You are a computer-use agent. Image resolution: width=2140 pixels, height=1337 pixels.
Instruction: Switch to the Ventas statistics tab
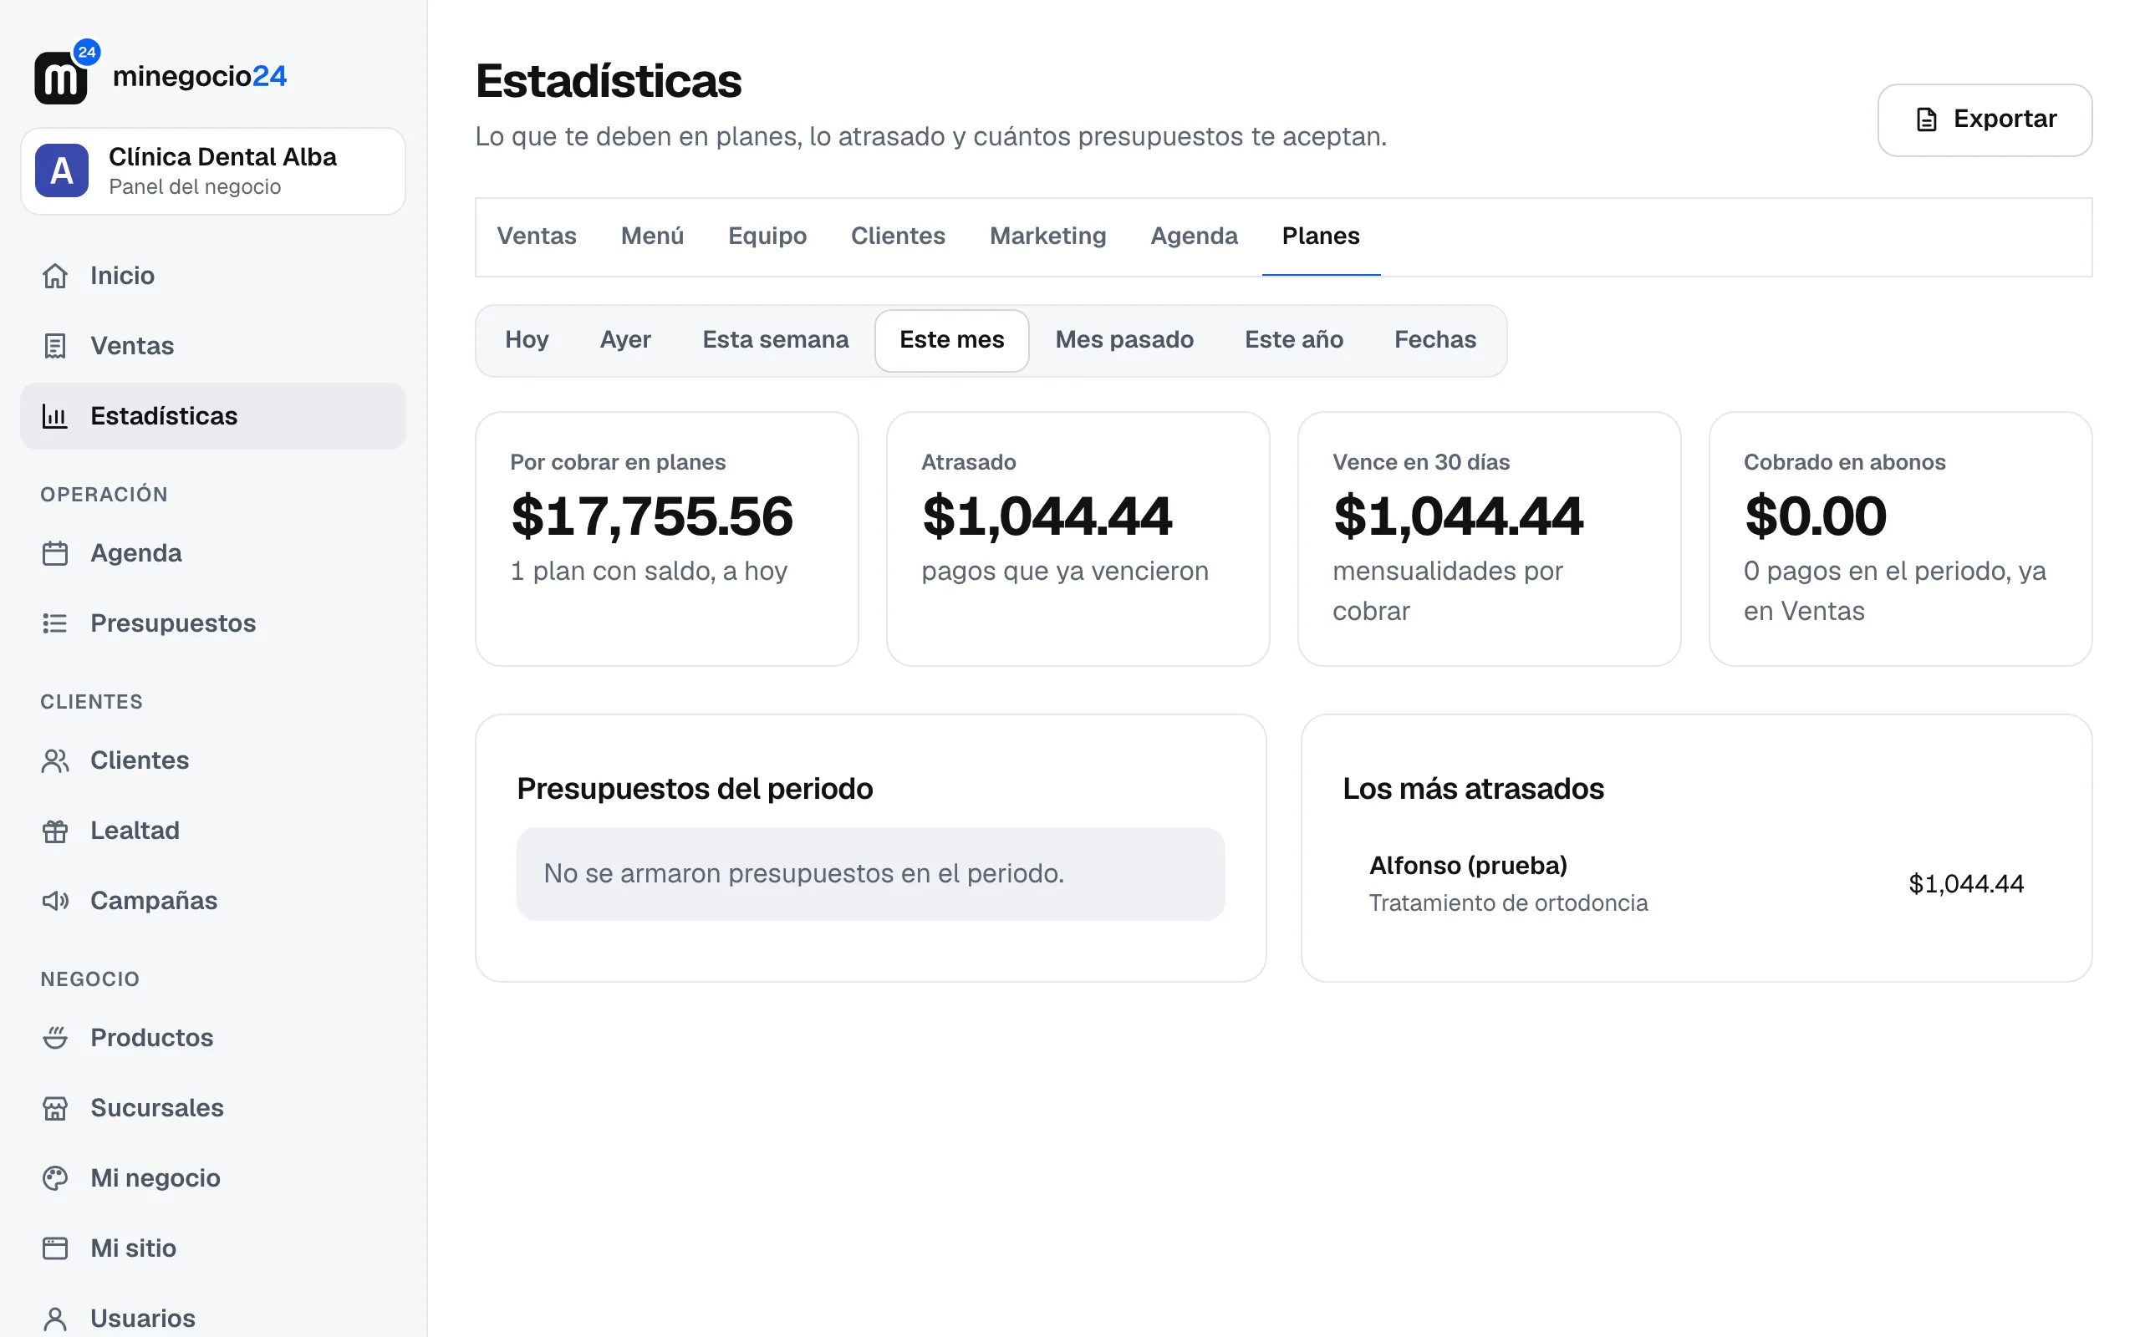coord(536,236)
